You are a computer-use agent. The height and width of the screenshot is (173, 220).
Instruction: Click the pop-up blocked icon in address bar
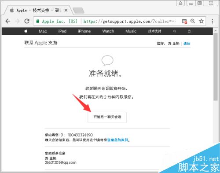(184, 21)
